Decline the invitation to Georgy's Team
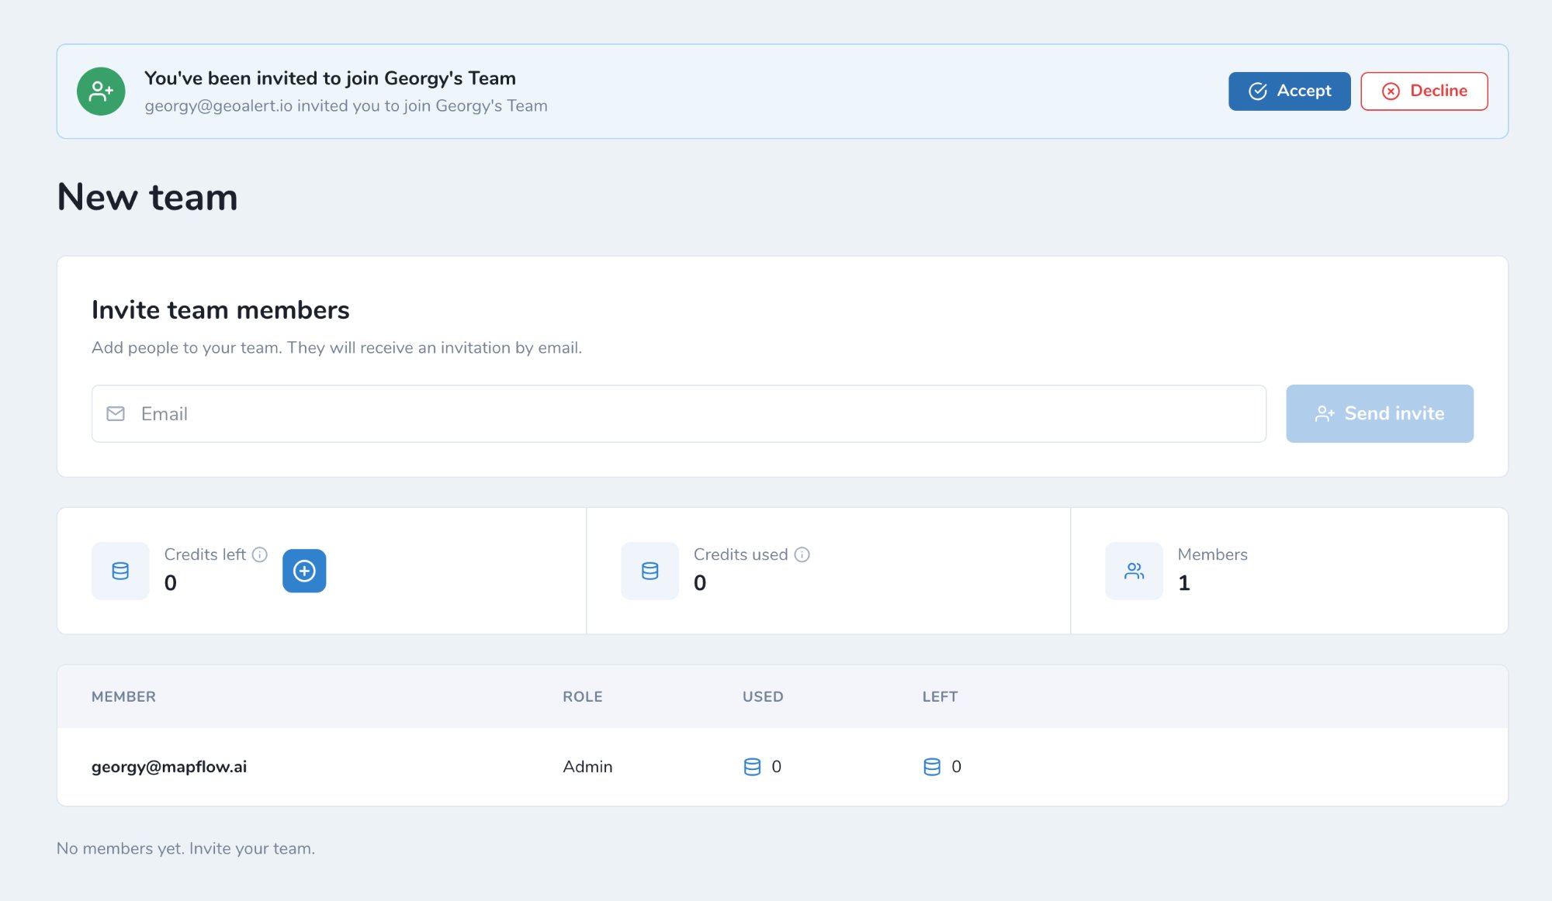Viewport: 1552px width, 901px height. (1424, 91)
